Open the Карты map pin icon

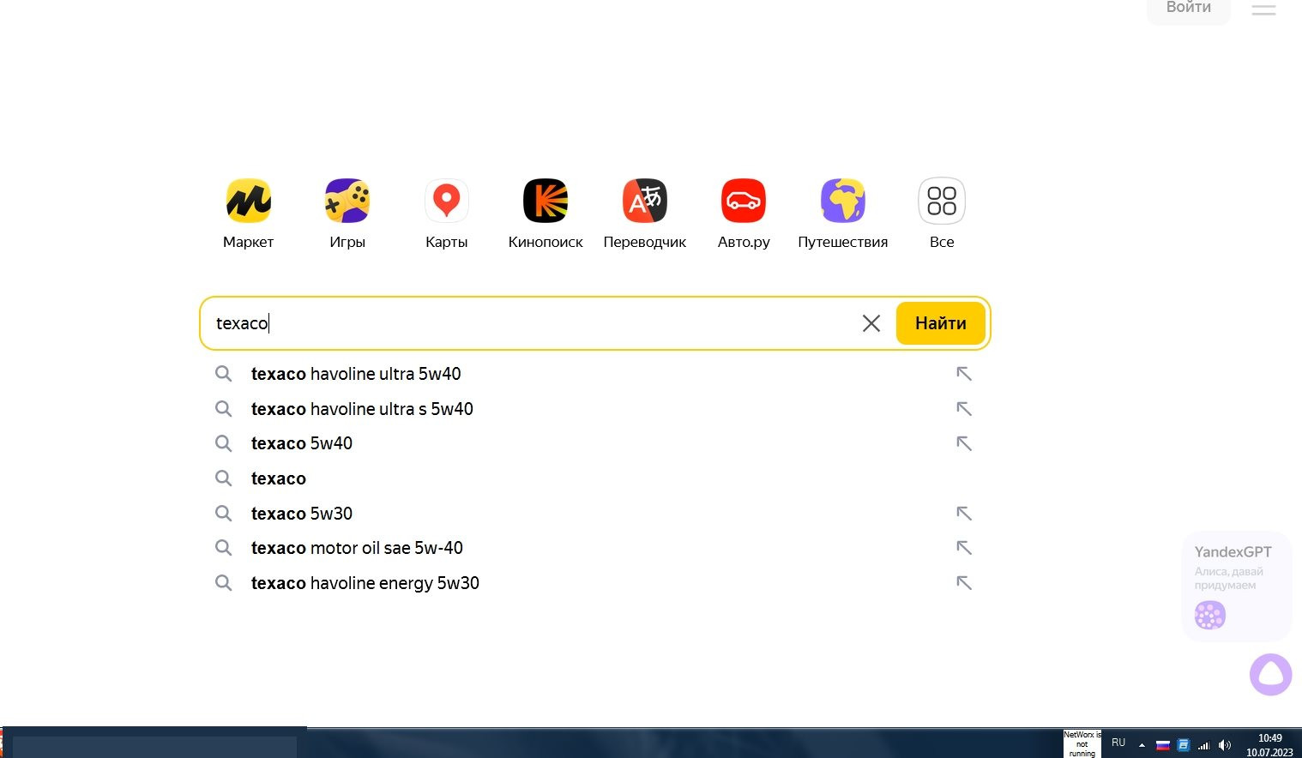click(x=446, y=201)
